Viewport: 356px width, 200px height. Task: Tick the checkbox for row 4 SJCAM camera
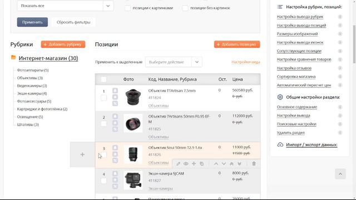point(103,181)
